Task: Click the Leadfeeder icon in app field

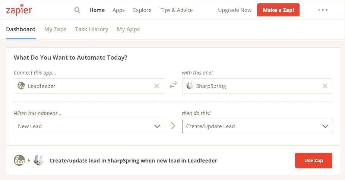Action: point(21,86)
